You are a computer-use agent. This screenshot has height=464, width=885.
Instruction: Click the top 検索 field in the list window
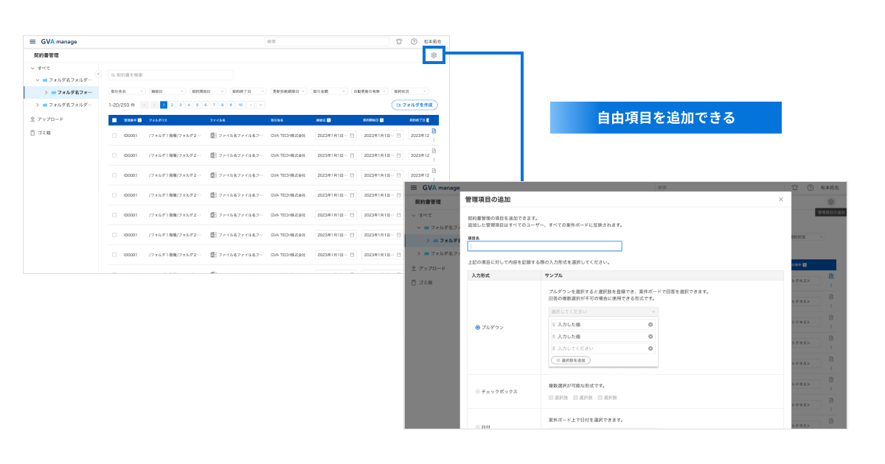327,41
